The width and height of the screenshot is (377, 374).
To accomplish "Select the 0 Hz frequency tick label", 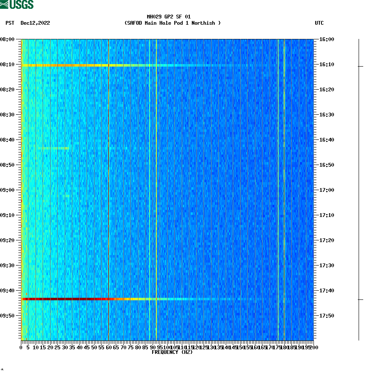I will 20,347.
